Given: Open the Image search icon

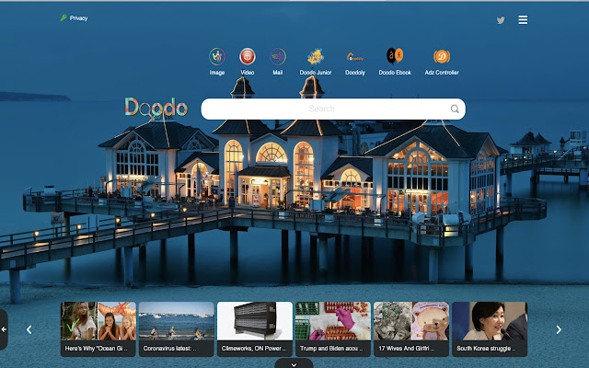Looking at the screenshot, I should [217, 57].
